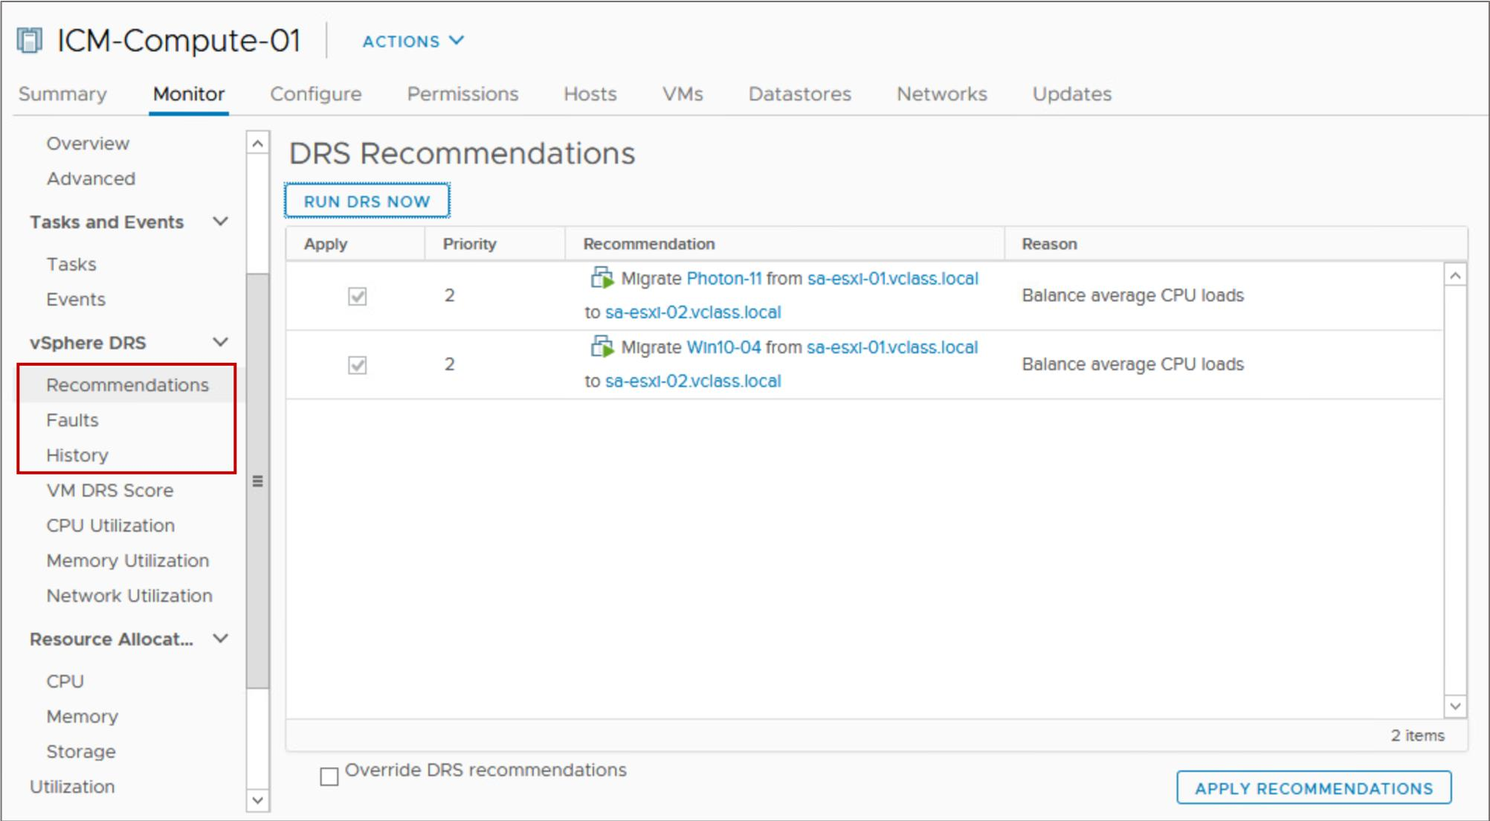Open Network Utilization page

129,595
